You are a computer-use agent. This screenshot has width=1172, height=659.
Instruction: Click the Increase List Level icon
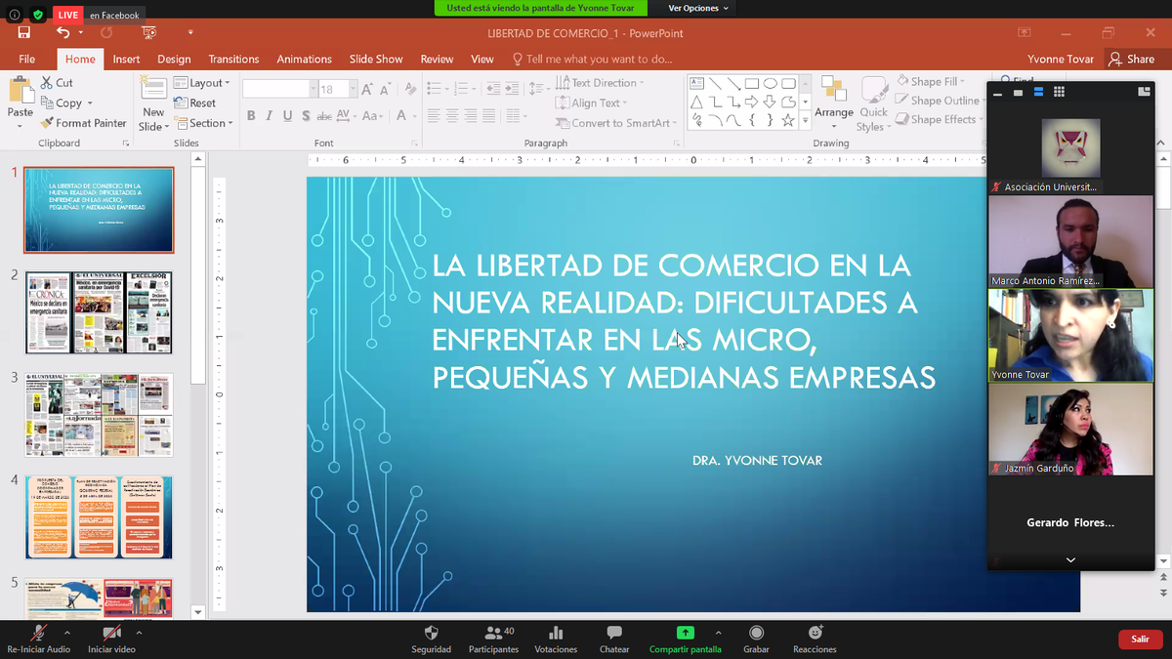511,89
